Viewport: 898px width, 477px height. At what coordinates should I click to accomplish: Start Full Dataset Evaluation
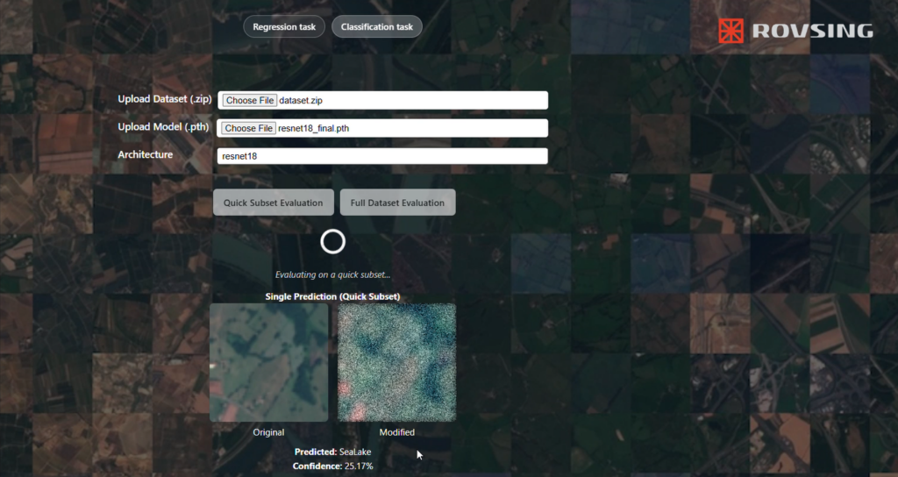[397, 203]
